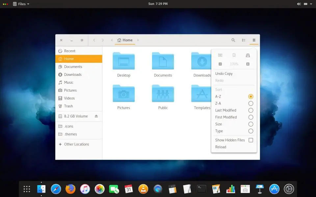Open a new tab via its popover icon

click(x=234, y=55)
